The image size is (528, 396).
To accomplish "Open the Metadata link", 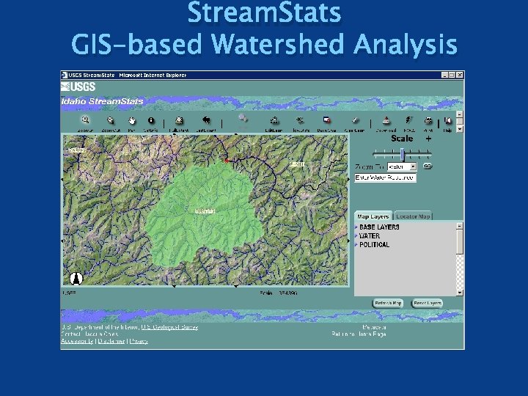I will pos(374,327).
